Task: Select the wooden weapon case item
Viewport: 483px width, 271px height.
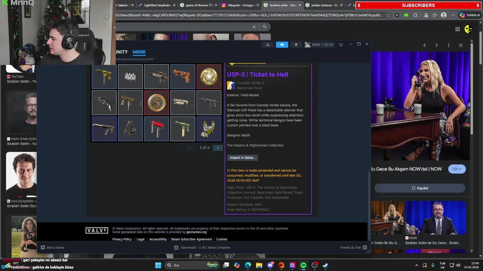Action: [x=130, y=129]
